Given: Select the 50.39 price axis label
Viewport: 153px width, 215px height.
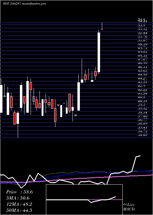Looking at the screenshot, I should tap(142, 44).
